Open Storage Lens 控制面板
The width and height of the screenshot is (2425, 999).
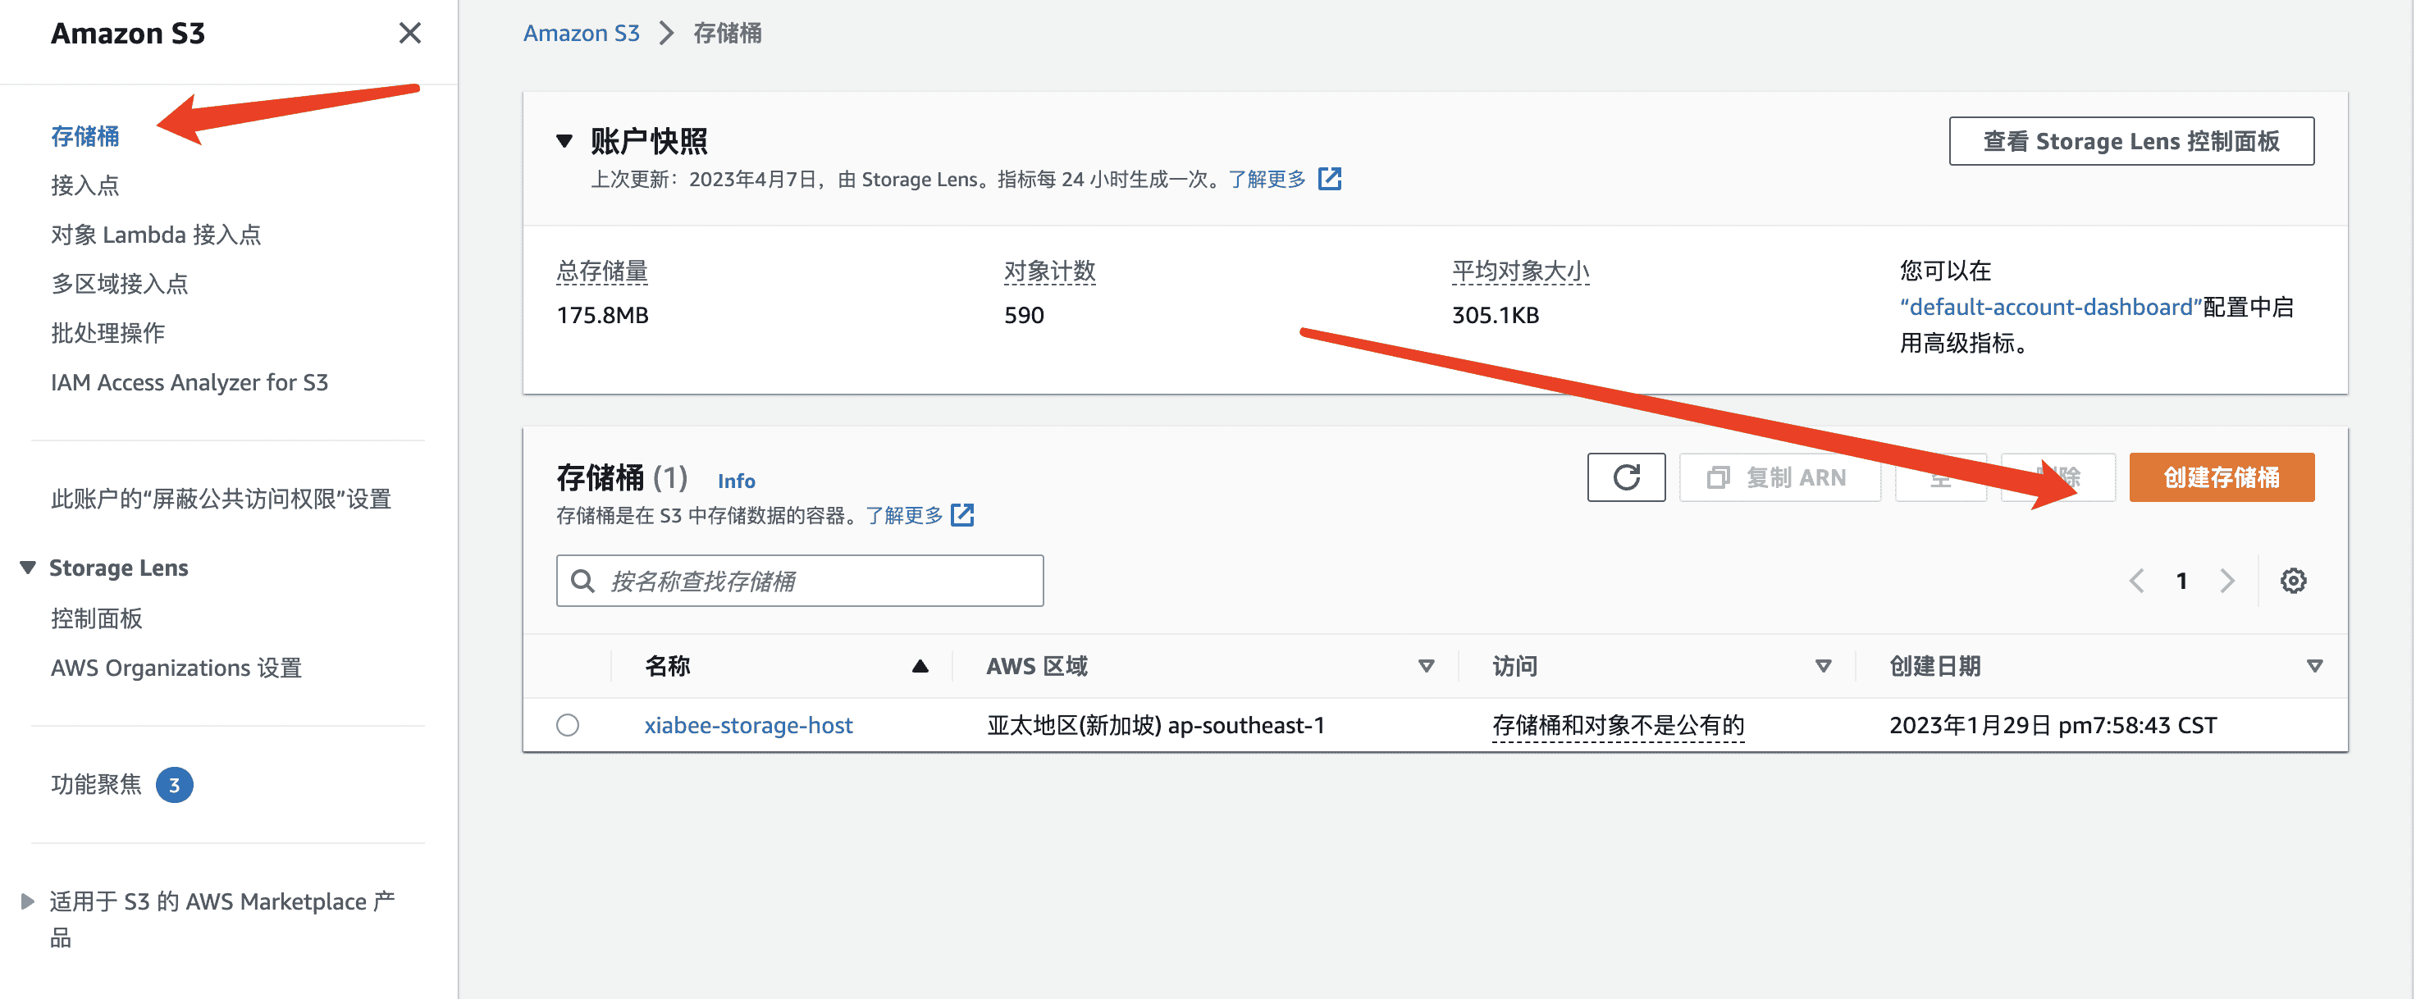click(96, 618)
